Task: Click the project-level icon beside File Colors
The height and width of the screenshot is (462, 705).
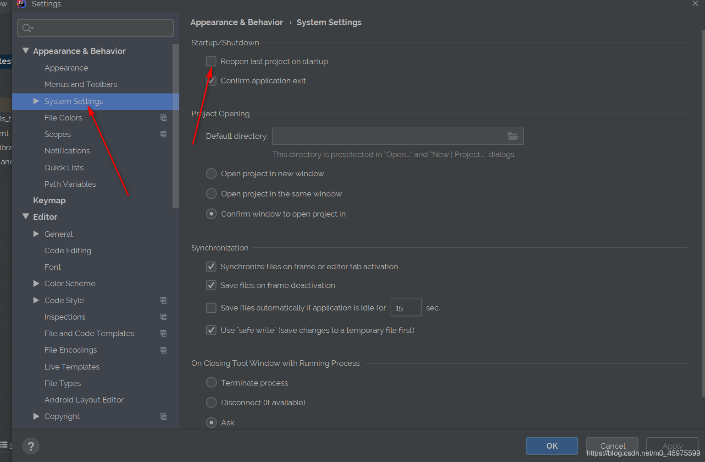Action: click(x=163, y=118)
